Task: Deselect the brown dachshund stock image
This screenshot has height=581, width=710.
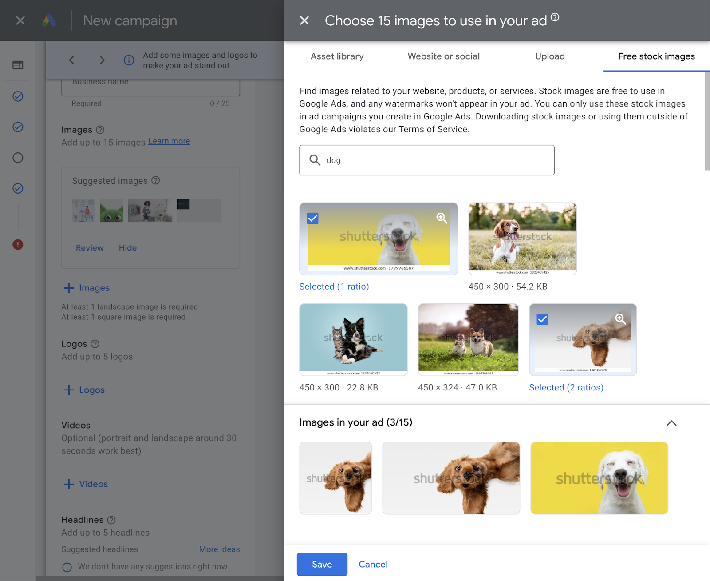Action: (x=542, y=319)
